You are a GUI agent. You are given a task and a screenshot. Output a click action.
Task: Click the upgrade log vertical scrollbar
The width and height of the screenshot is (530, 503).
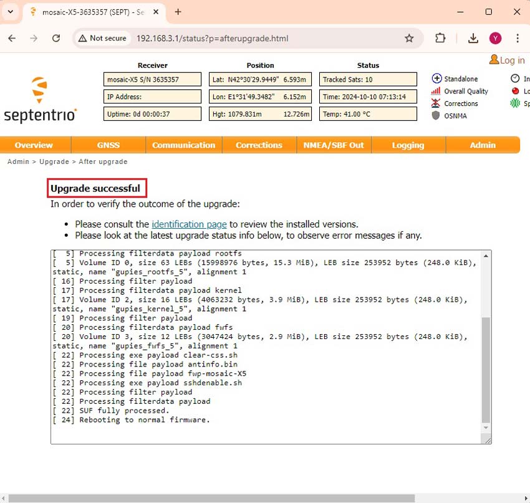[486, 370]
